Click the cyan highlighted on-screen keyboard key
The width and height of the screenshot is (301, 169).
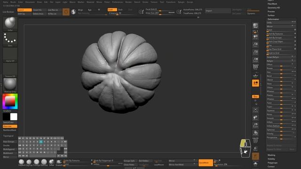(41, 142)
